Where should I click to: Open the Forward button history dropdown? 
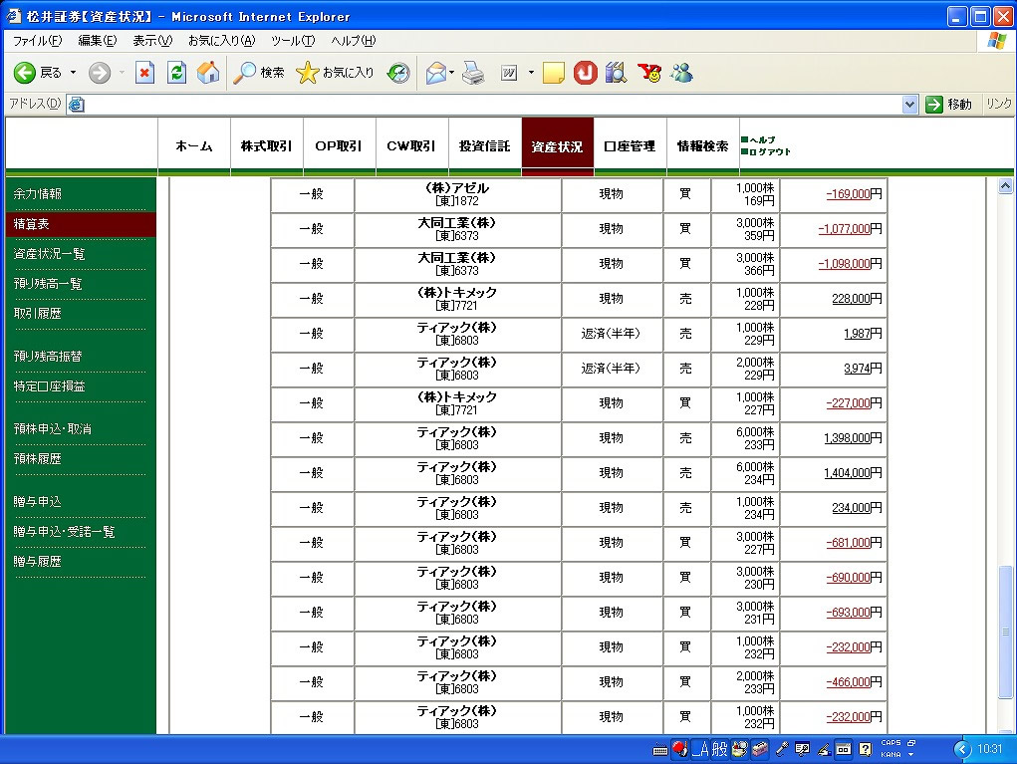(122, 73)
